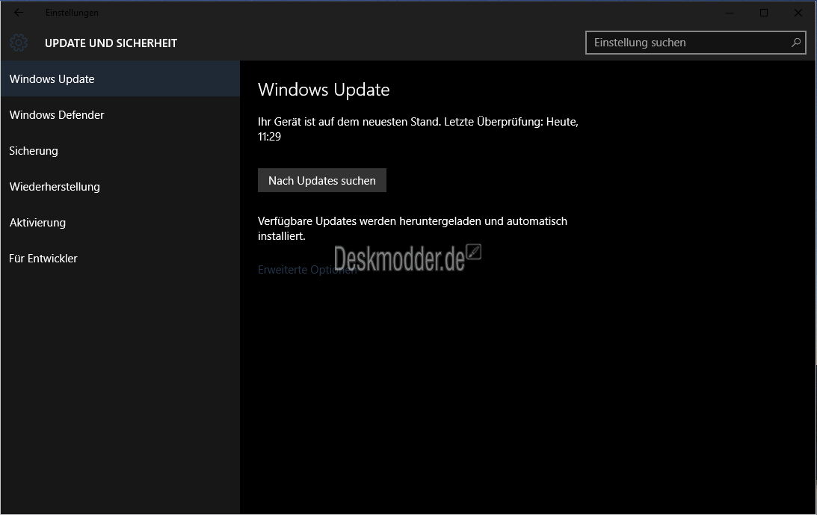Click the UPDATE UND SICHERHEIT header text

tap(111, 43)
